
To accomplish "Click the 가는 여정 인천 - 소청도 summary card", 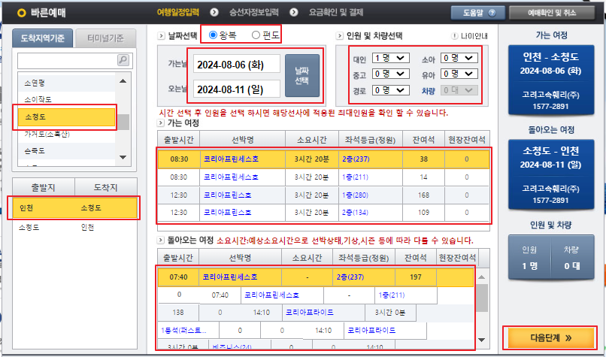I will (x=550, y=80).
